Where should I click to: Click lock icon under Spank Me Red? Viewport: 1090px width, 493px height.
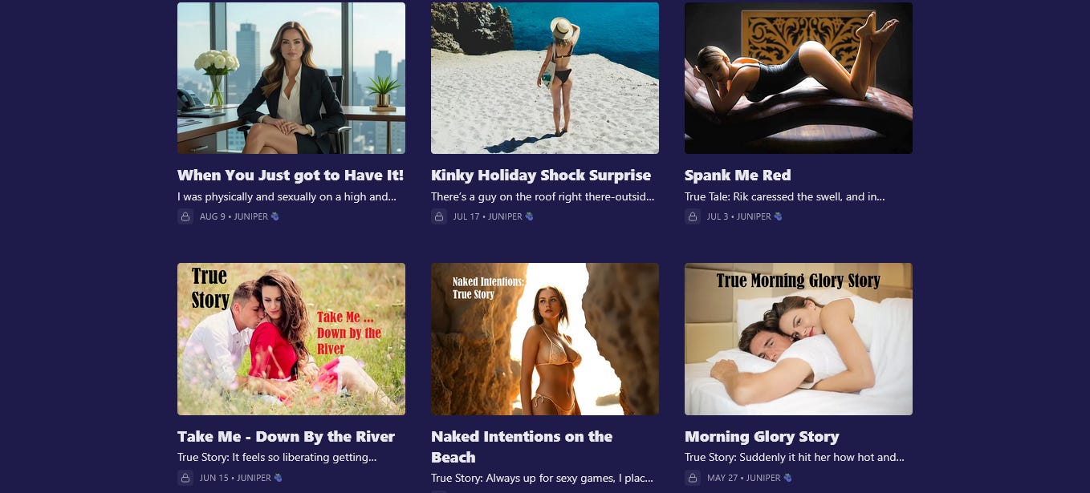(x=693, y=216)
